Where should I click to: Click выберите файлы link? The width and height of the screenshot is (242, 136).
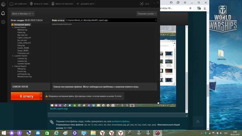pyautogui.click(x=121, y=121)
